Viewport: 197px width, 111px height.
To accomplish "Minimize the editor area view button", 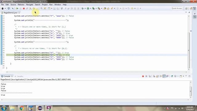I will (186, 12).
